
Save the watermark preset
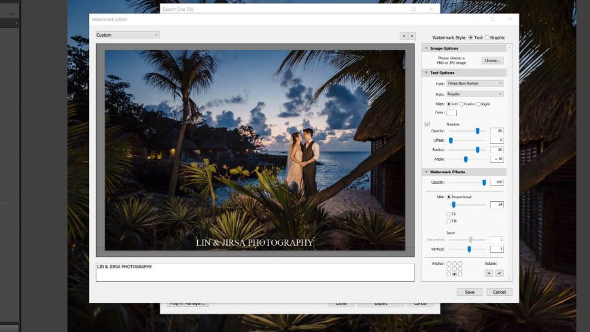pos(470,292)
